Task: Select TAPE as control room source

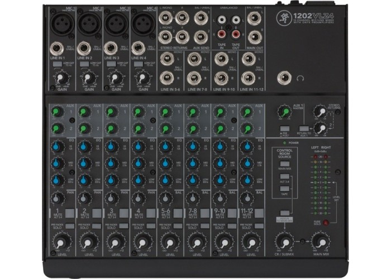Action: [284, 189]
